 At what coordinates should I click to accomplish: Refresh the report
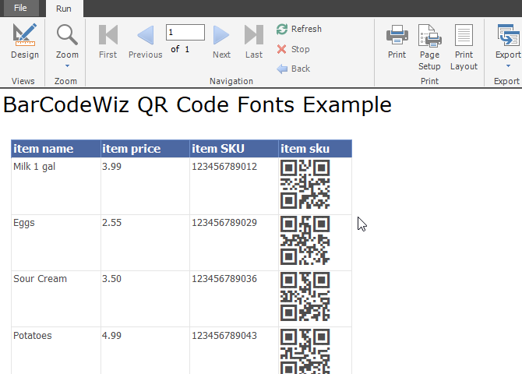click(299, 29)
